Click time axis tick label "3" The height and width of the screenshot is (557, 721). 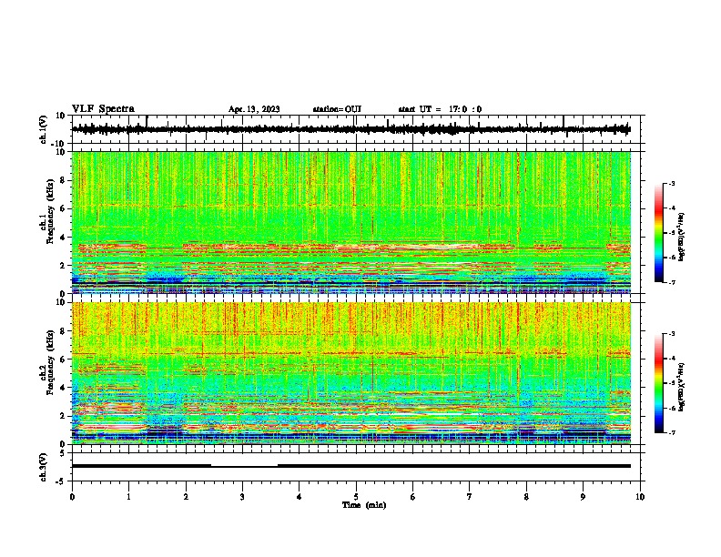(242, 497)
